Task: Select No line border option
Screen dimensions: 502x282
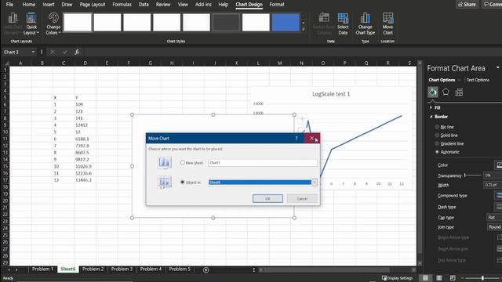Action: click(x=437, y=127)
